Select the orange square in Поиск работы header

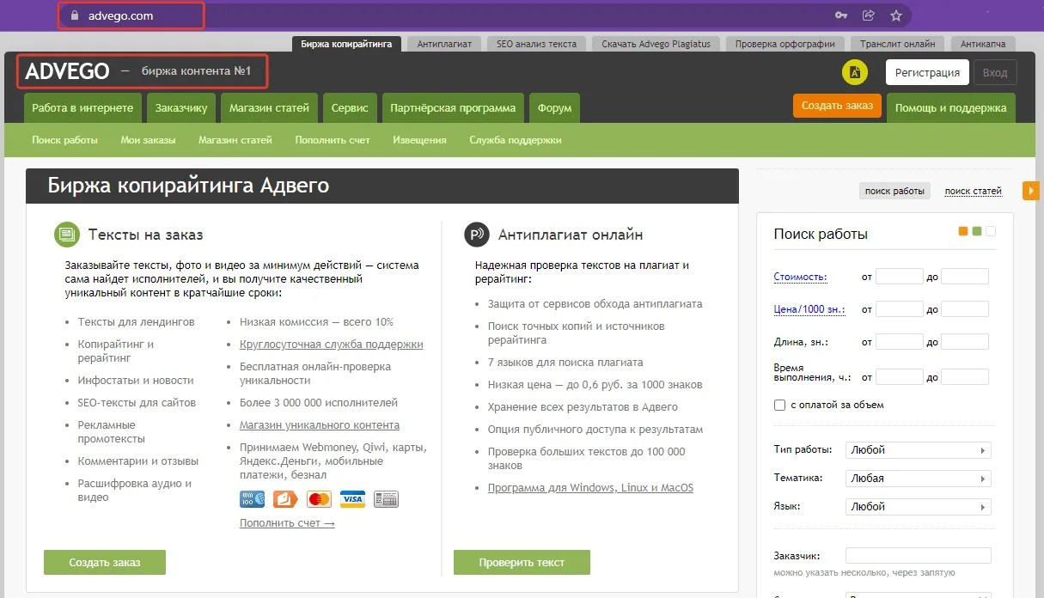click(963, 231)
